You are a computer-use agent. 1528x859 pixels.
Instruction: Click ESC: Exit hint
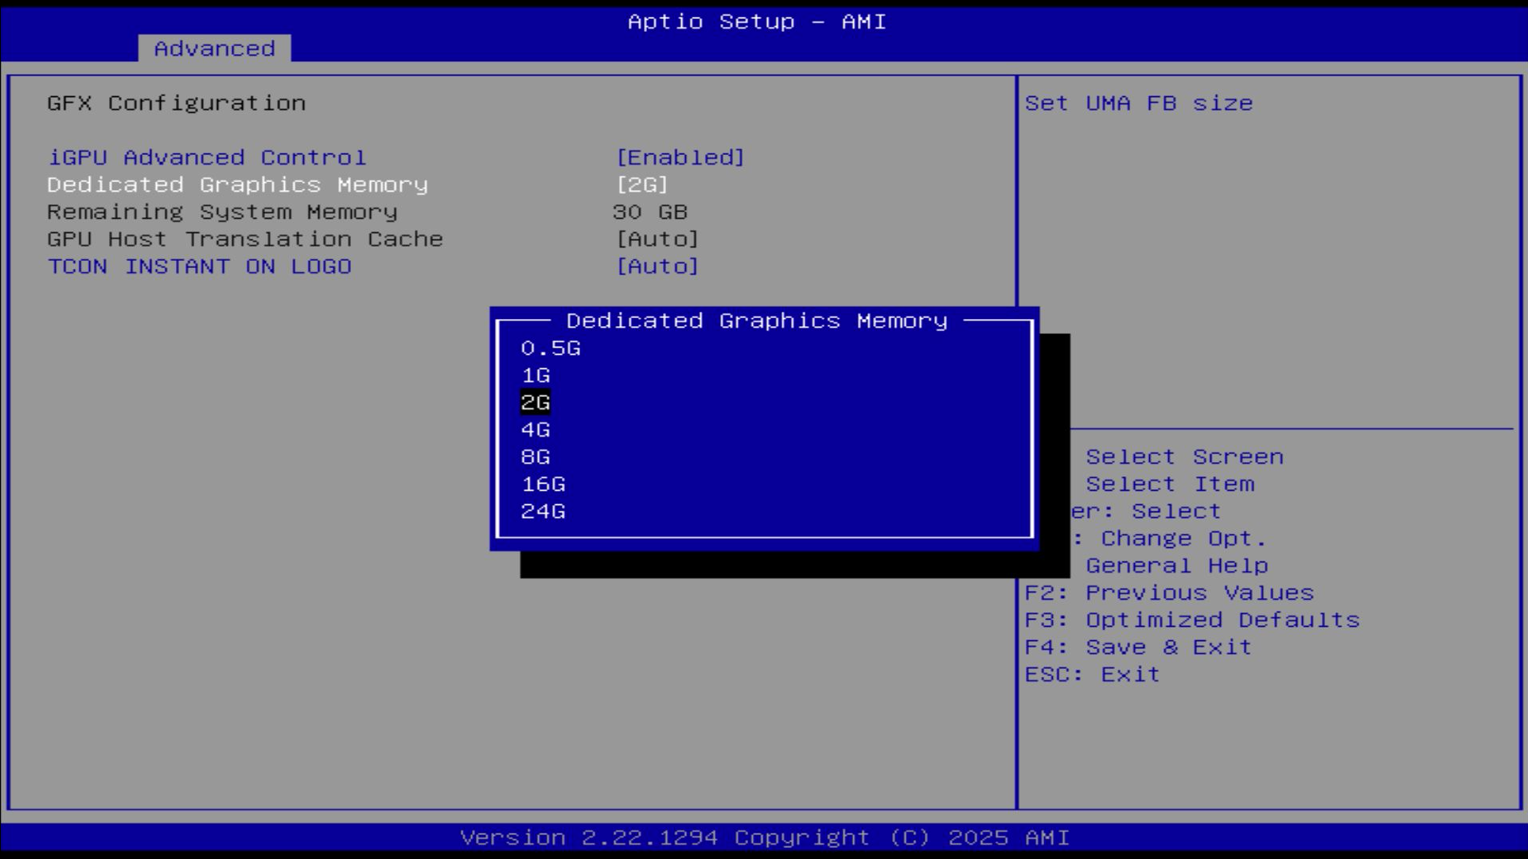tap(1092, 674)
